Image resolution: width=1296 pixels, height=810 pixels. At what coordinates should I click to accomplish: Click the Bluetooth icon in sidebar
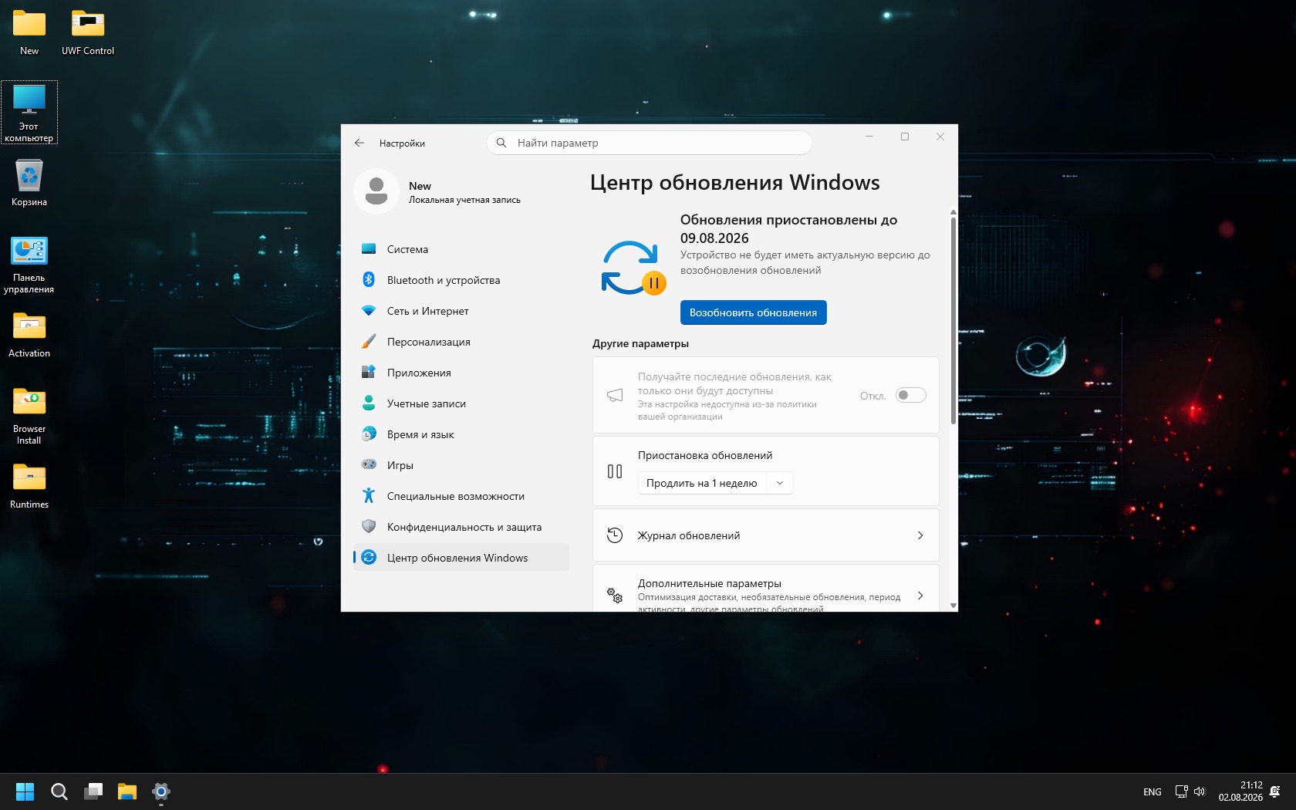click(x=369, y=280)
